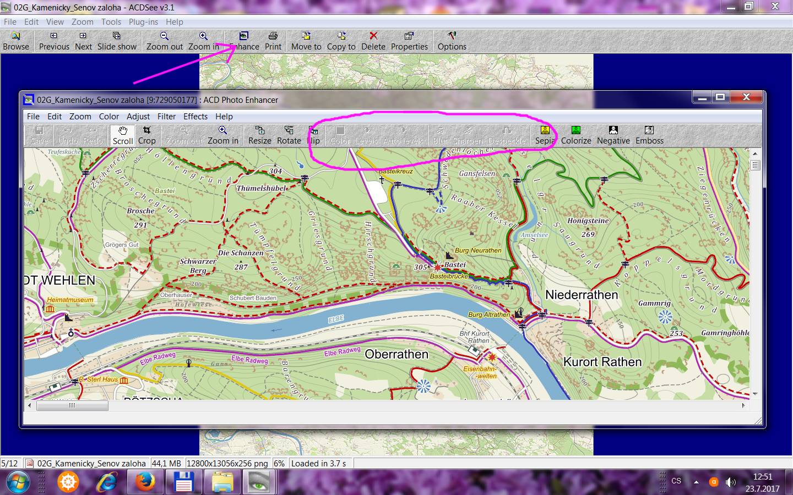Delete the image via ACDSee toolbar
Viewport: 793px width, 495px height.
click(x=373, y=41)
